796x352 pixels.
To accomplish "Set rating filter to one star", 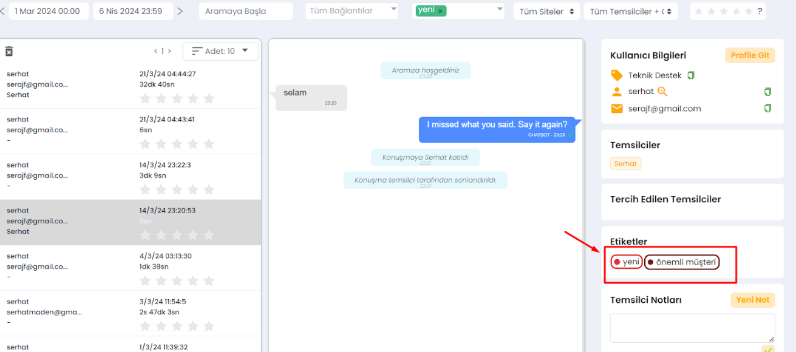I will coord(699,11).
